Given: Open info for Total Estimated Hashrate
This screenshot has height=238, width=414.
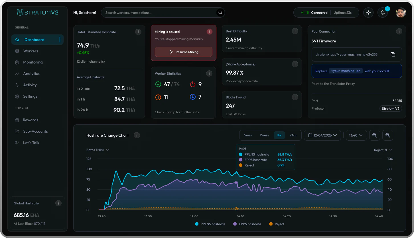Looking at the screenshot, I should tap(138, 32).
